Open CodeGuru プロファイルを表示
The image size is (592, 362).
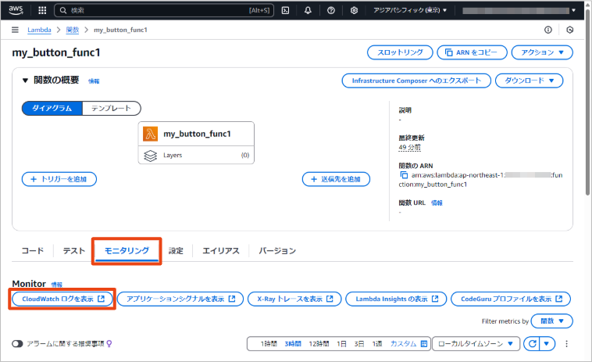point(511,299)
